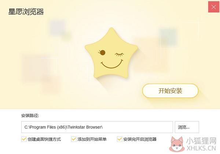Close the Twinkstar installer window
The image size is (220, 154).
coord(213,7)
